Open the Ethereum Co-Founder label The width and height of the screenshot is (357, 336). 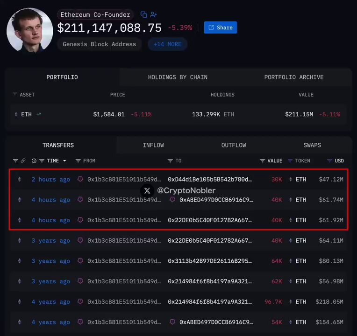(x=95, y=14)
